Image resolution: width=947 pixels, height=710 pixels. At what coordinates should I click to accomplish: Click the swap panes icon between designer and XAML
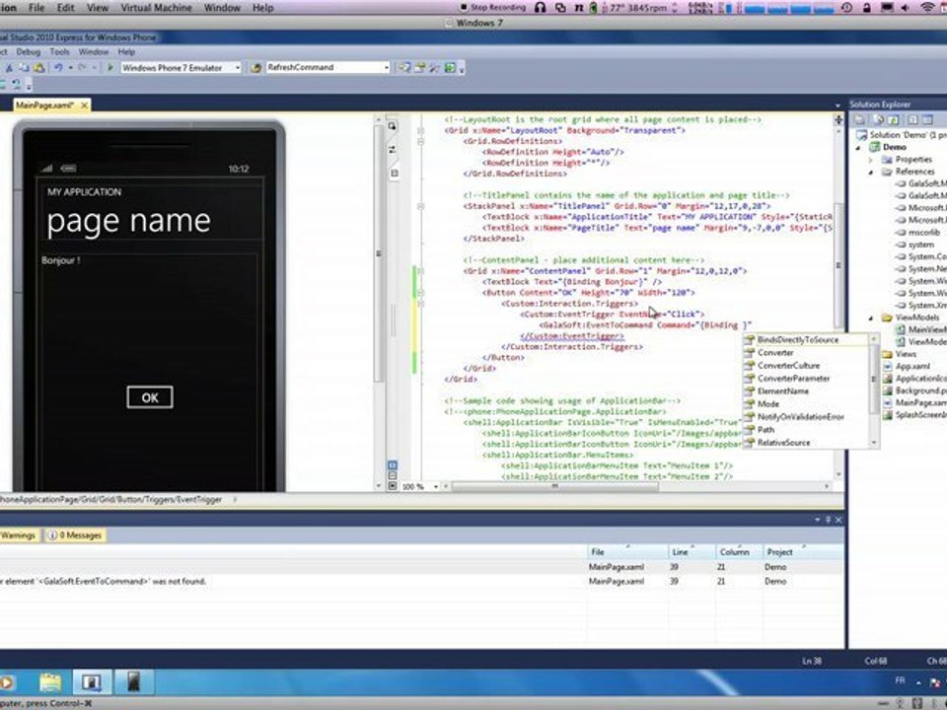[x=392, y=149]
